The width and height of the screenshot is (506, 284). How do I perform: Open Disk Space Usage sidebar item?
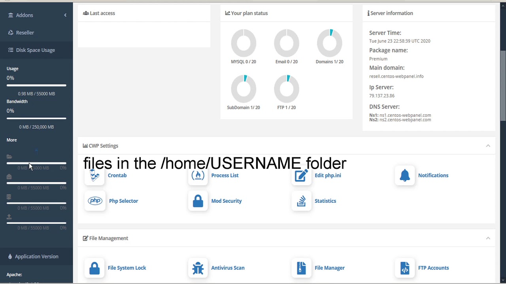(x=36, y=50)
